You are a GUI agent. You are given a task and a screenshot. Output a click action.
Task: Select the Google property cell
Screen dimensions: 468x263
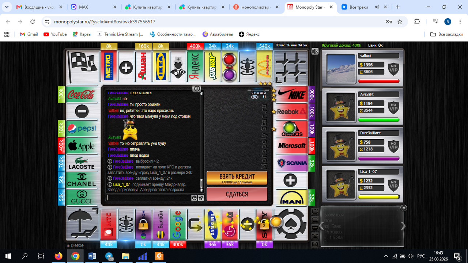178,224
